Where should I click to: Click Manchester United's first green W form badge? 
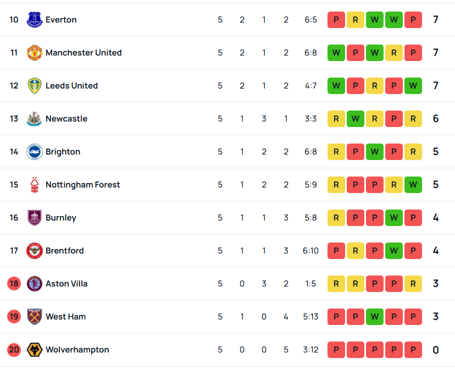click(336, 53)
